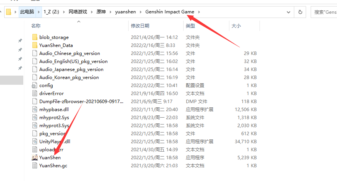Click the blob_storage folder icon

click(35, 37)
